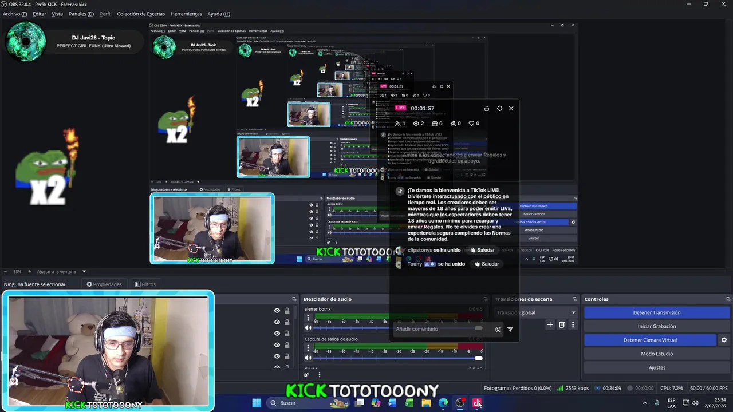Click Iniciar Grabación button
The height and width of the screenshot is (412, 733).
(x=657, y=326)
